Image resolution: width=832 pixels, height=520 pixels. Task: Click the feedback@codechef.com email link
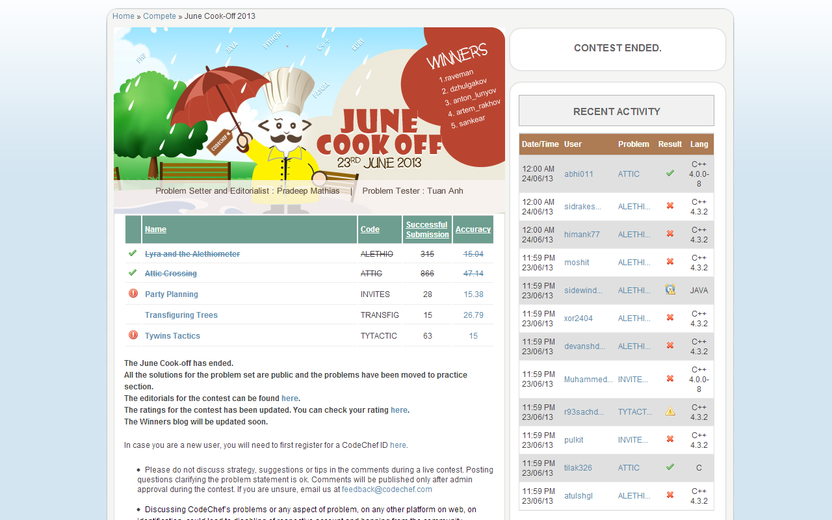click(387, 489)
